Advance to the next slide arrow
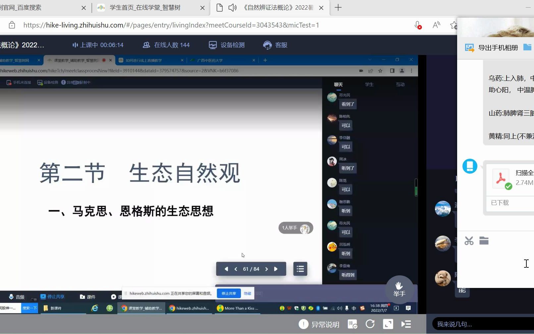 click(x=266, y=269)
